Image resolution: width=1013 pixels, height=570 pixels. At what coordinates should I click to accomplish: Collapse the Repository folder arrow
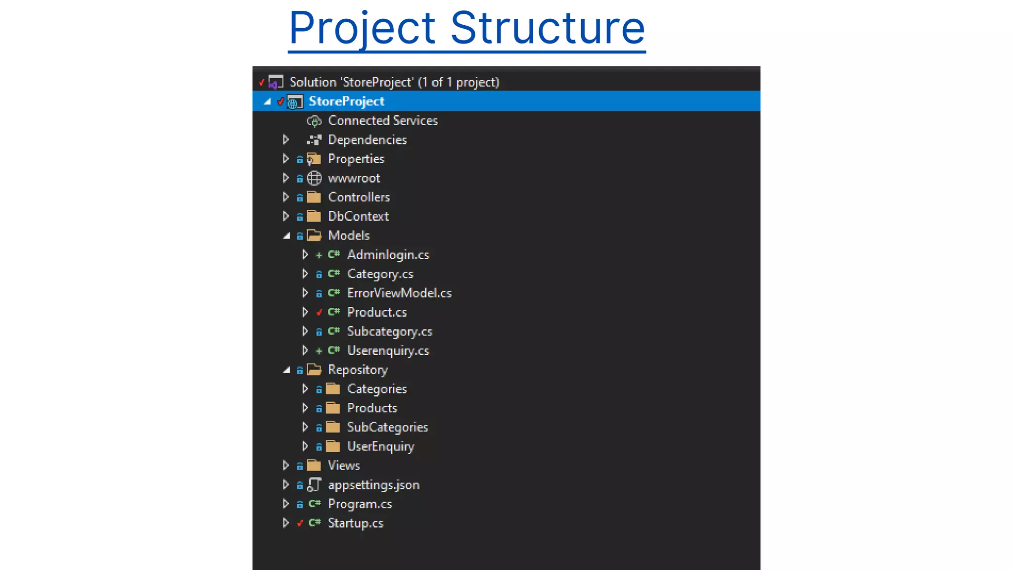click(x=286, y=370)
